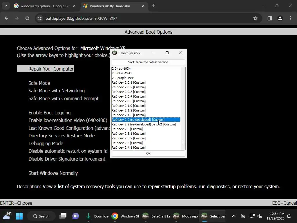The image size is (297, 223).
Task: Select version 2.0-purple-1944
Action: click(146, 78)
